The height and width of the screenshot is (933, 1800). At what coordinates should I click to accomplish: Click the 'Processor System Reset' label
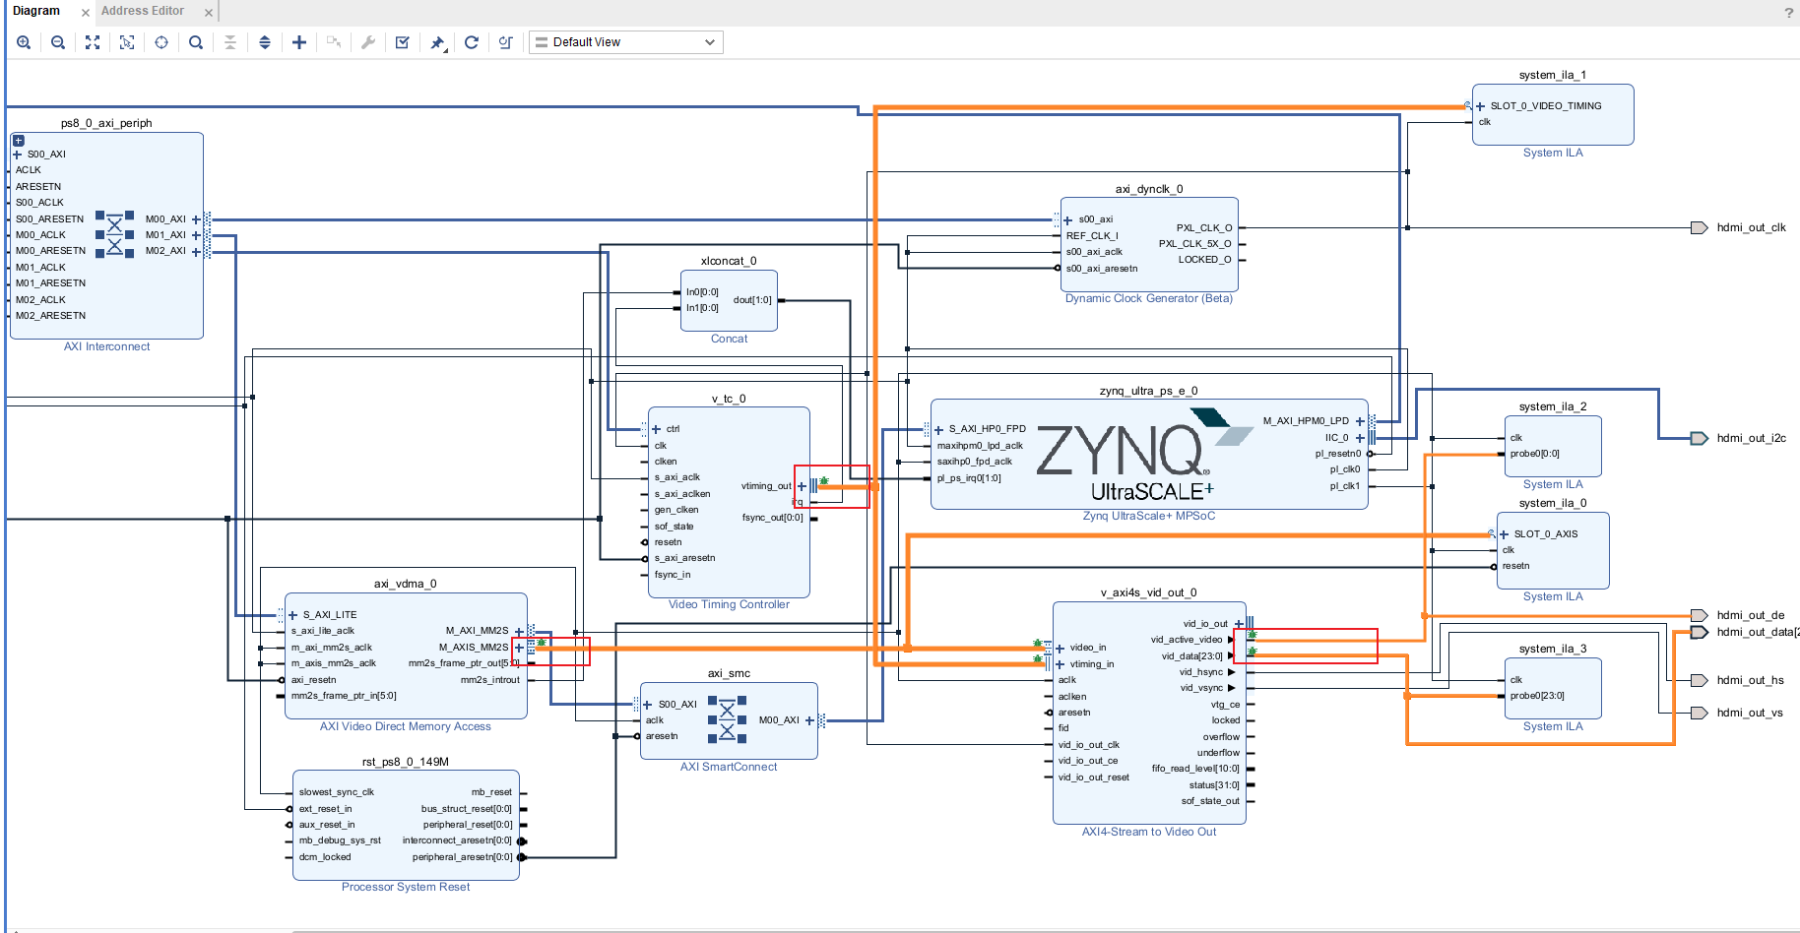click(x=406, y=888)
